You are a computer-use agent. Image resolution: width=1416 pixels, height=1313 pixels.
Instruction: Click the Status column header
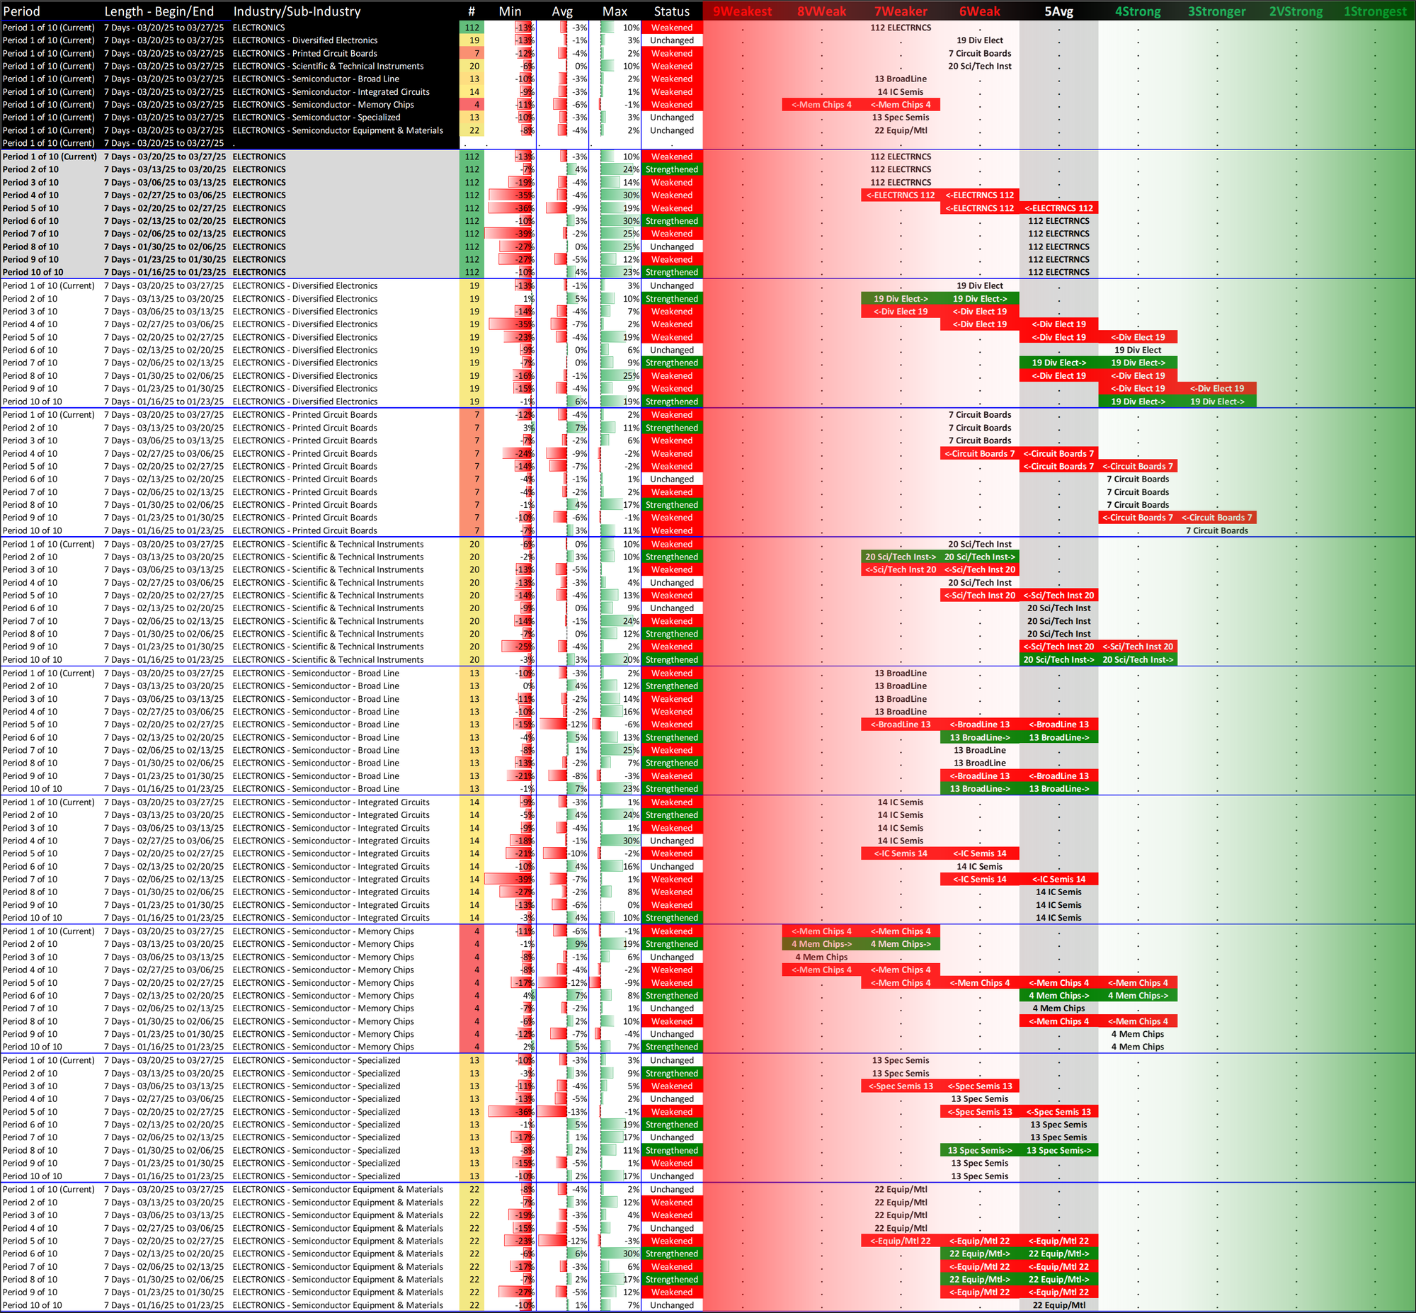[671, 11]
